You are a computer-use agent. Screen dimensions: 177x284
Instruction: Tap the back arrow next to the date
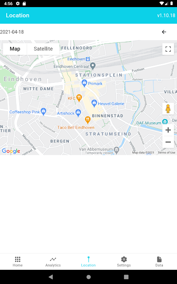click(x=164, y=32)
